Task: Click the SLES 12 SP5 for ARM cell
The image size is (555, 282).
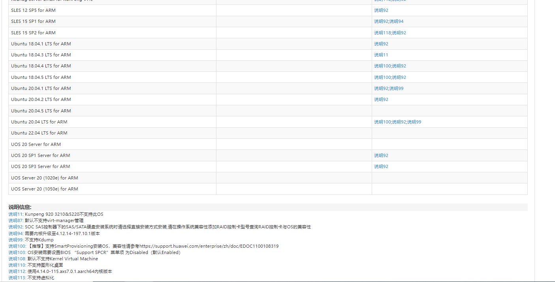Action: click(x=112, y=10)
